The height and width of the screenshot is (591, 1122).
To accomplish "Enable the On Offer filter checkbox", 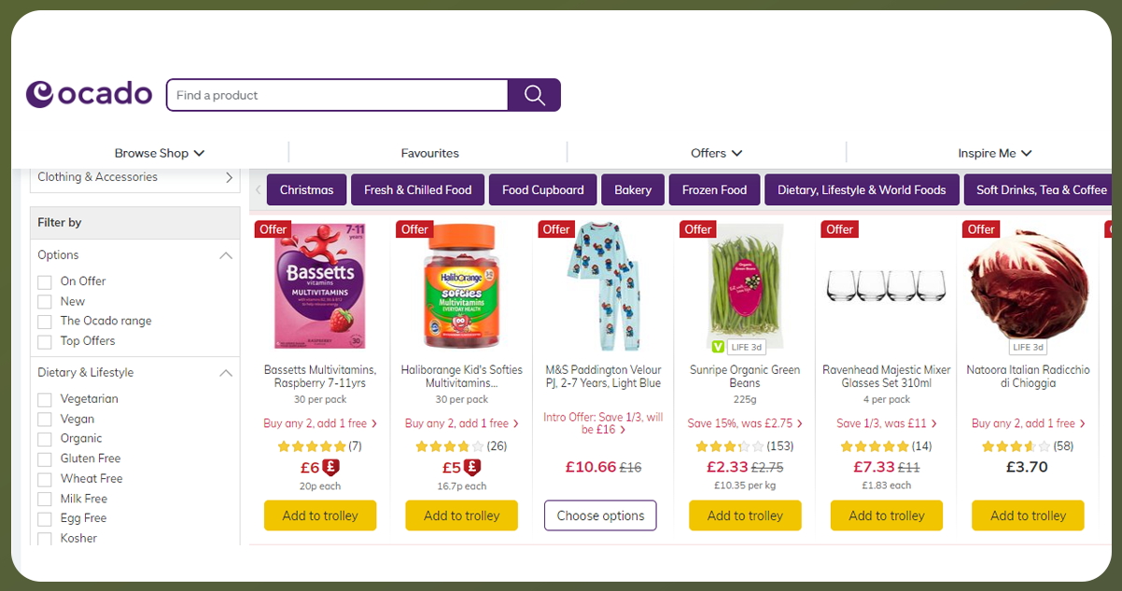I will point(45,282).
